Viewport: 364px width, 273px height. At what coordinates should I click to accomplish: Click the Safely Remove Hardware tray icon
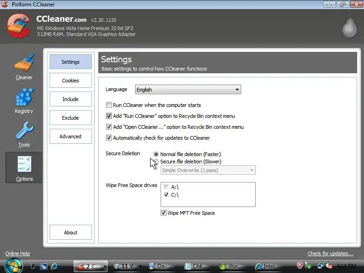(308, 265)
